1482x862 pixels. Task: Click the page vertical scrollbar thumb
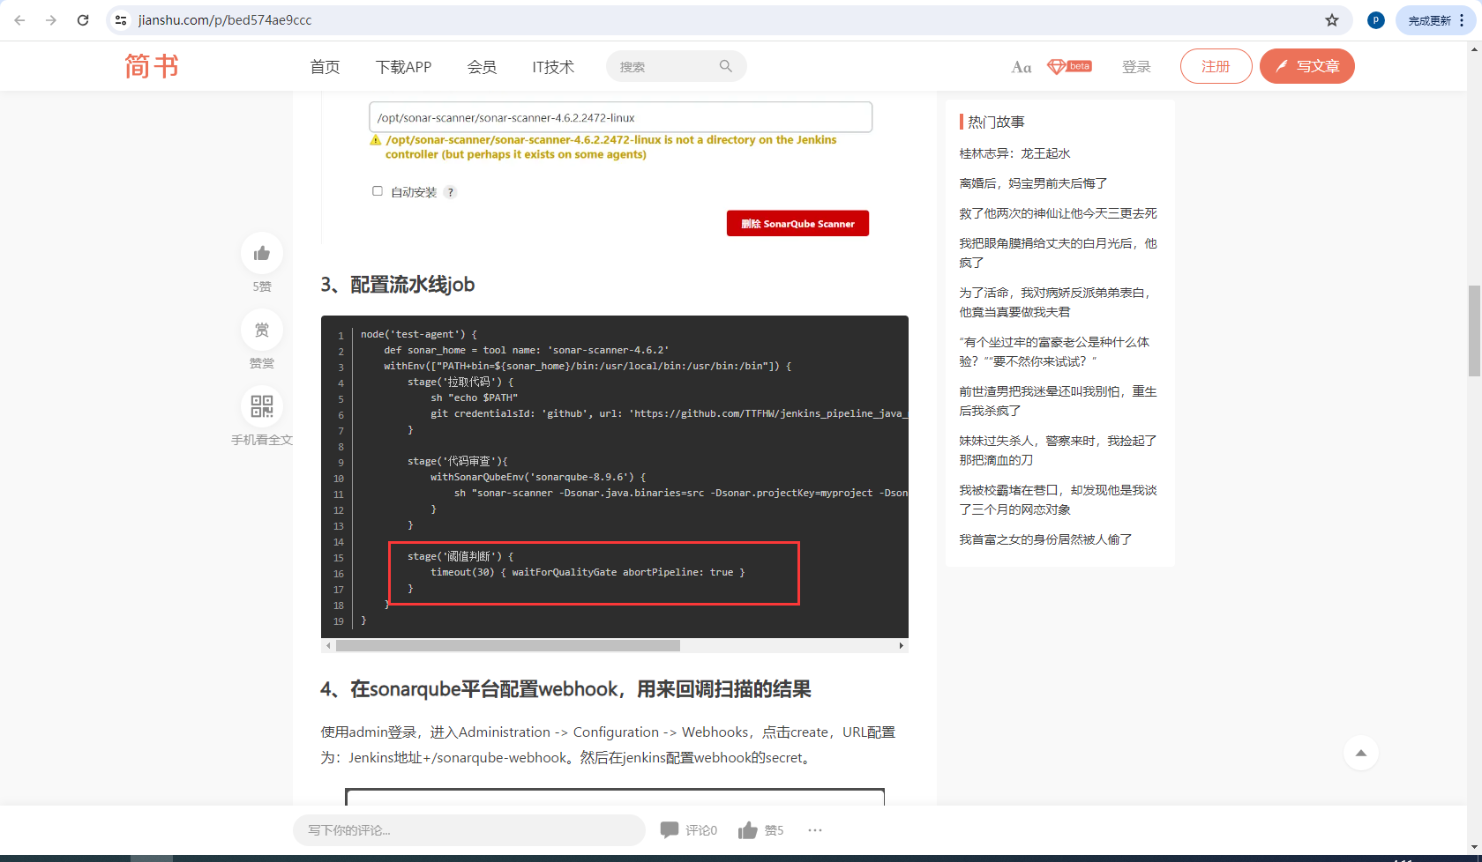(1474, 331)
